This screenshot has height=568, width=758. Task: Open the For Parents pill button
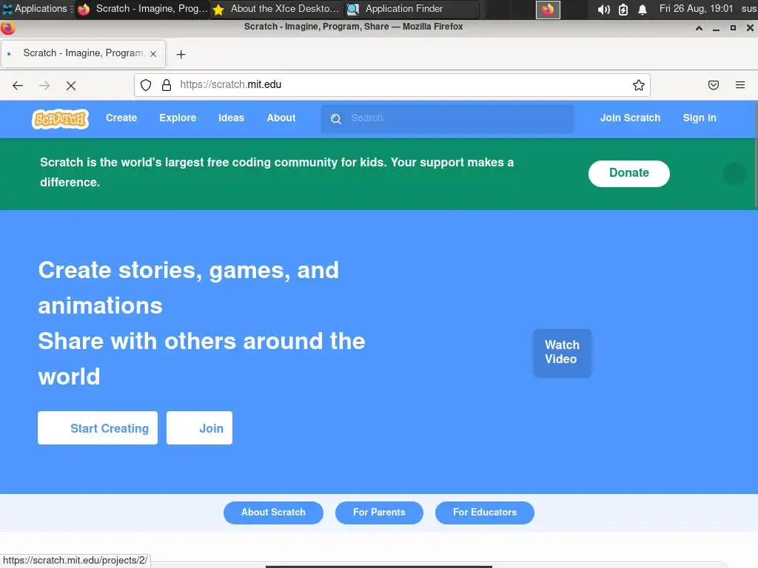click(379, 513)
